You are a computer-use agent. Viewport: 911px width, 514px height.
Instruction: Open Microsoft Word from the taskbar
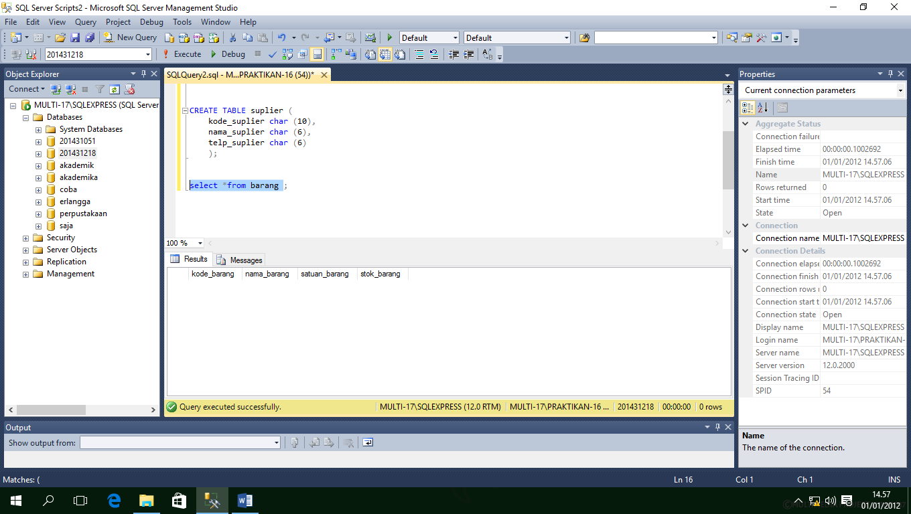point(244,500)
